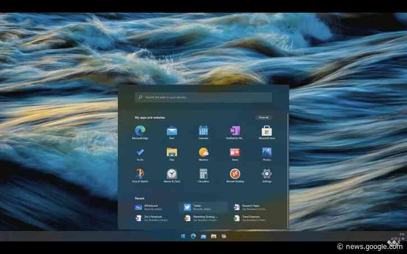Click the Start button on the taskbar
The height and width of the screenshot is (254, 407).
tap(183, 236)
